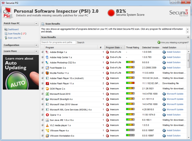Screen dimensions: 192x141
Task: Select Scan your PC in sidebar
Action: (14, 38)
